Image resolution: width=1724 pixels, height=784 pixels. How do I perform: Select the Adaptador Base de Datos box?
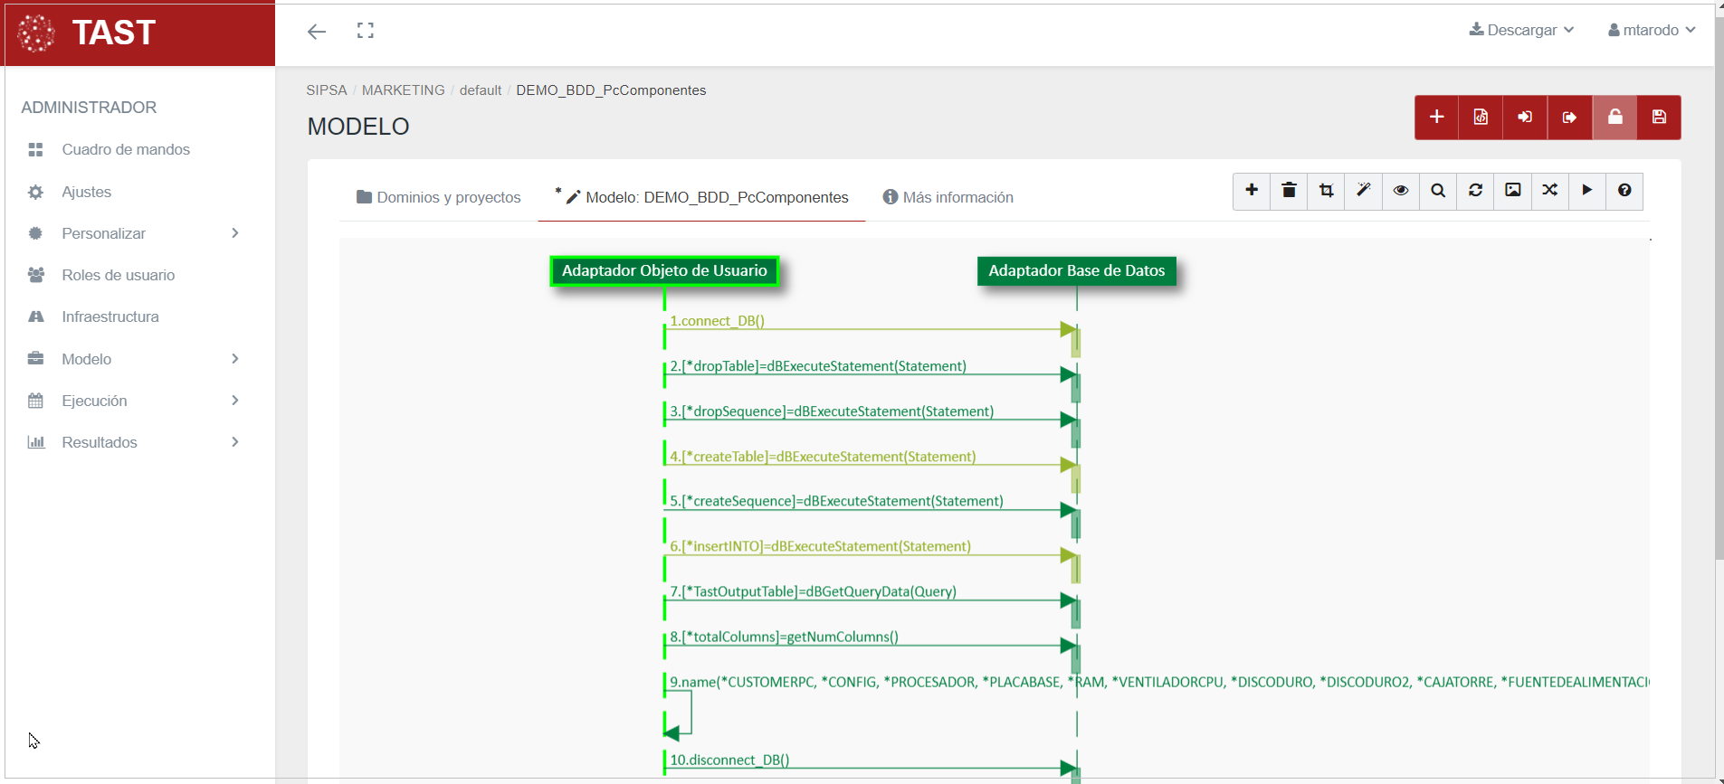[x=1076, y=270]
